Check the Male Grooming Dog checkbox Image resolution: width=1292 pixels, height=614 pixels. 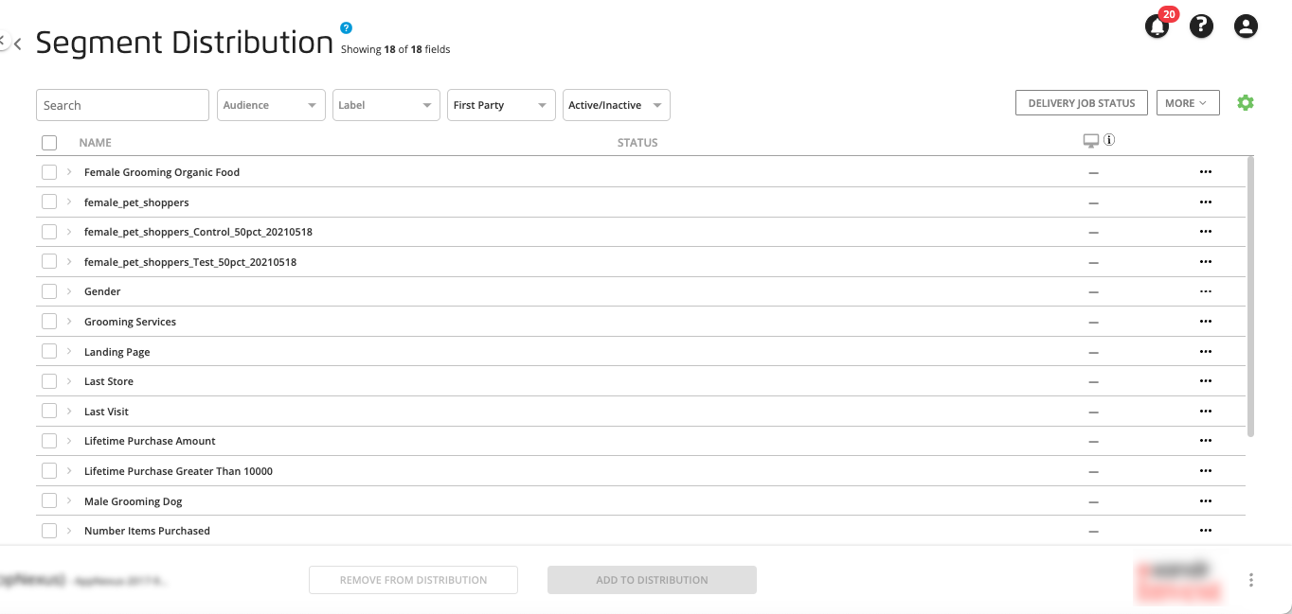click(49, 501)
